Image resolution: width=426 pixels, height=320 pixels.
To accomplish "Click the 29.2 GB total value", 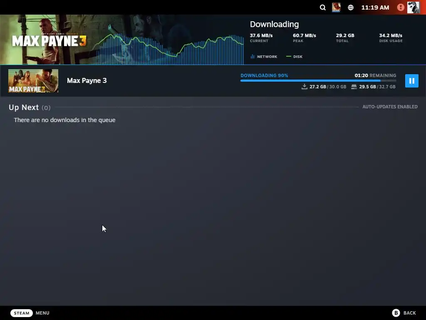I will [x=345, y=35].
